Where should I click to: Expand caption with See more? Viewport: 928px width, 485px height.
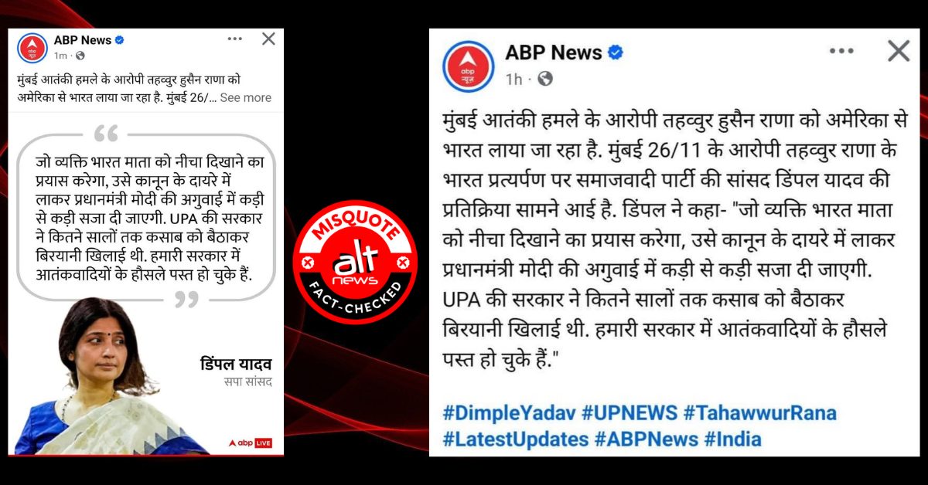[x=246, y=98]
